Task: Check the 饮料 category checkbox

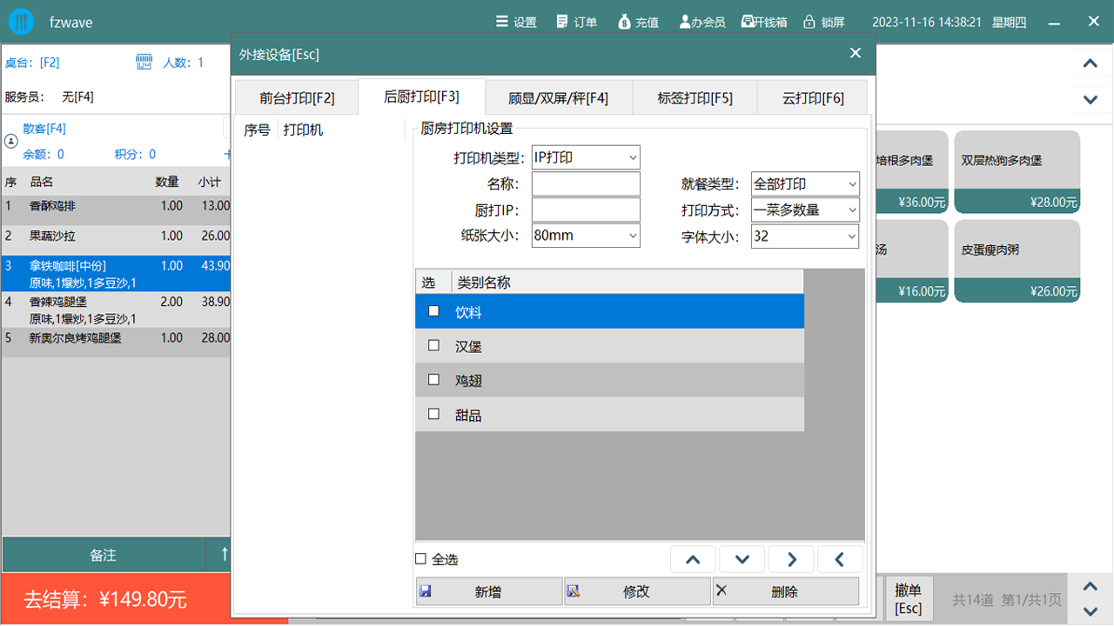Action: tap(433, 310)
